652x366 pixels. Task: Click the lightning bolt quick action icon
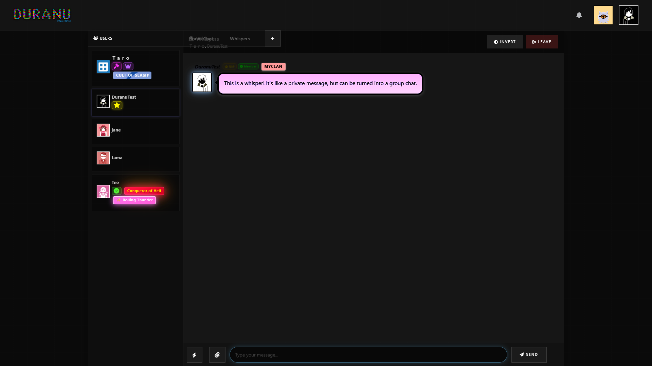pyautogui.click(x=194, y=355)
